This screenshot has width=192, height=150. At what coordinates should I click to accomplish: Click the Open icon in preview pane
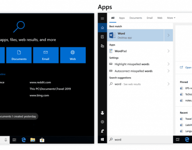181,67
